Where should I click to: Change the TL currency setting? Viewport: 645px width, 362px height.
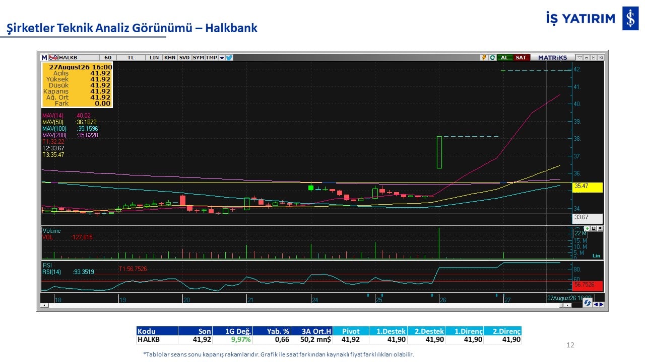click(131, 57)
